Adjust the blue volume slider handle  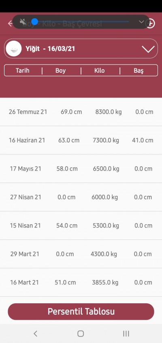(35, 22)
